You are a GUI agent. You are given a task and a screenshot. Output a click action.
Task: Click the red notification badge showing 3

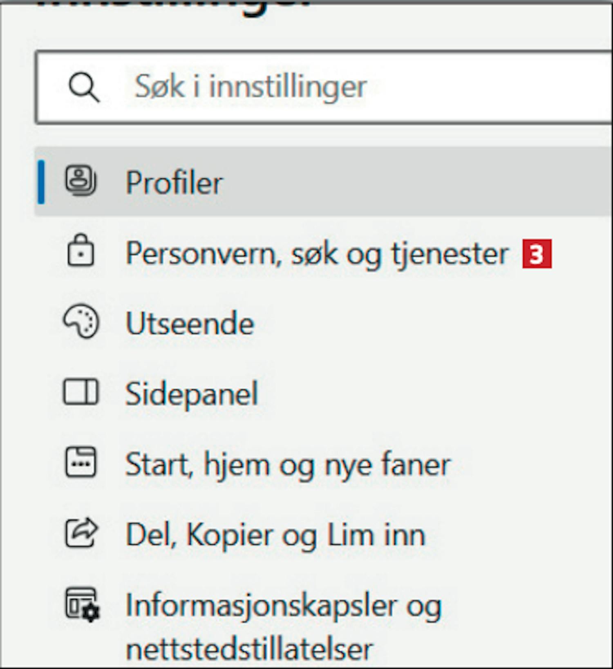(x=537, y=254)
